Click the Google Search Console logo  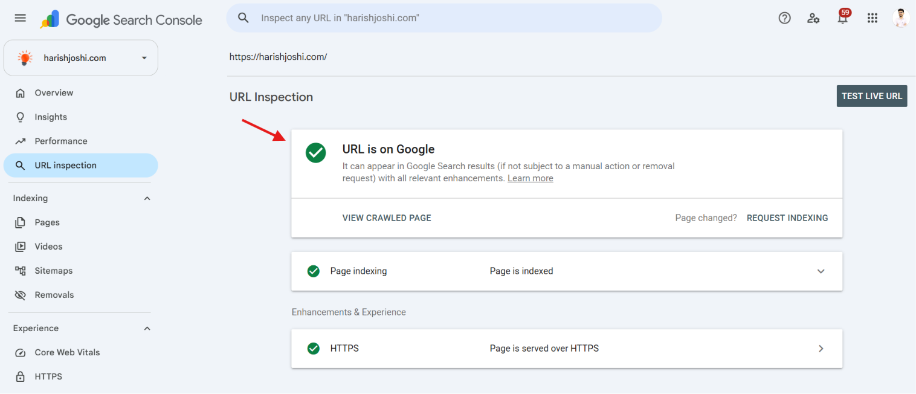click(121, 19)
